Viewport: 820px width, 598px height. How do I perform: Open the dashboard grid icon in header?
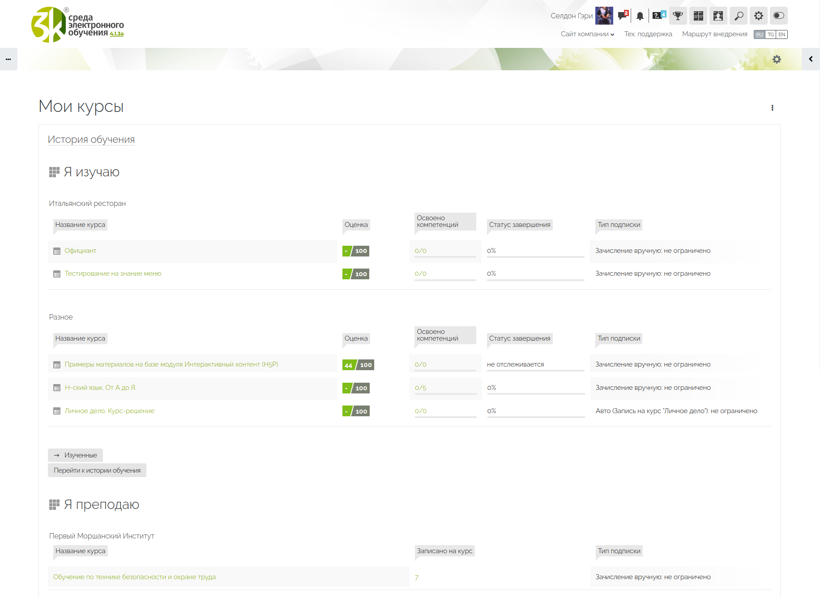click(x=698, y=16)
